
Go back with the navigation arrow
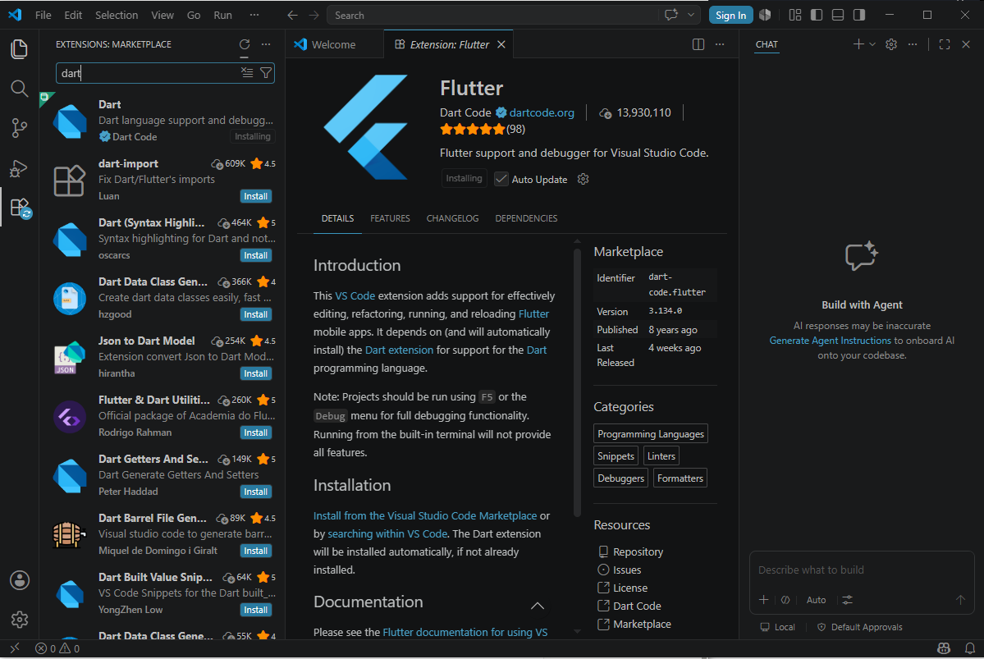click(292, 15)
